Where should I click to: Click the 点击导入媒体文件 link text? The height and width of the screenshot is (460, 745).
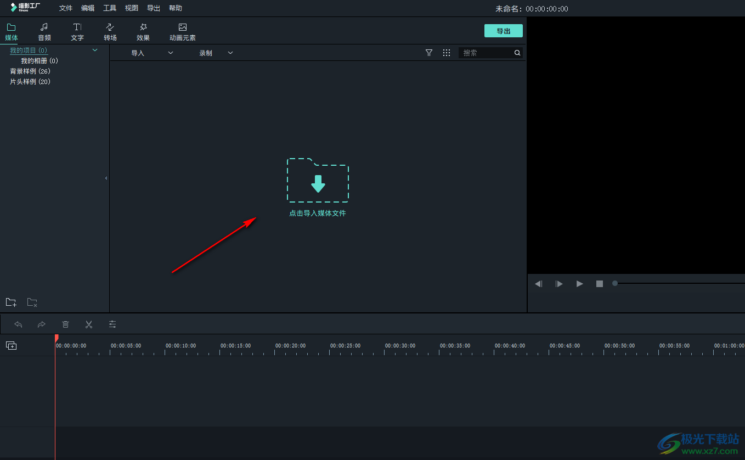318,213
